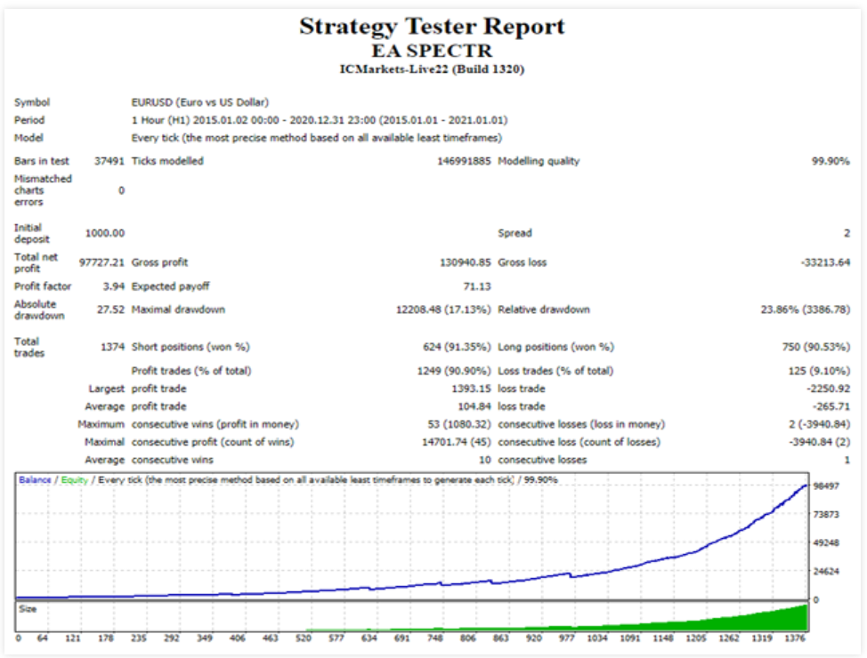Click the chart y-axis label 73873

(827, 514)
